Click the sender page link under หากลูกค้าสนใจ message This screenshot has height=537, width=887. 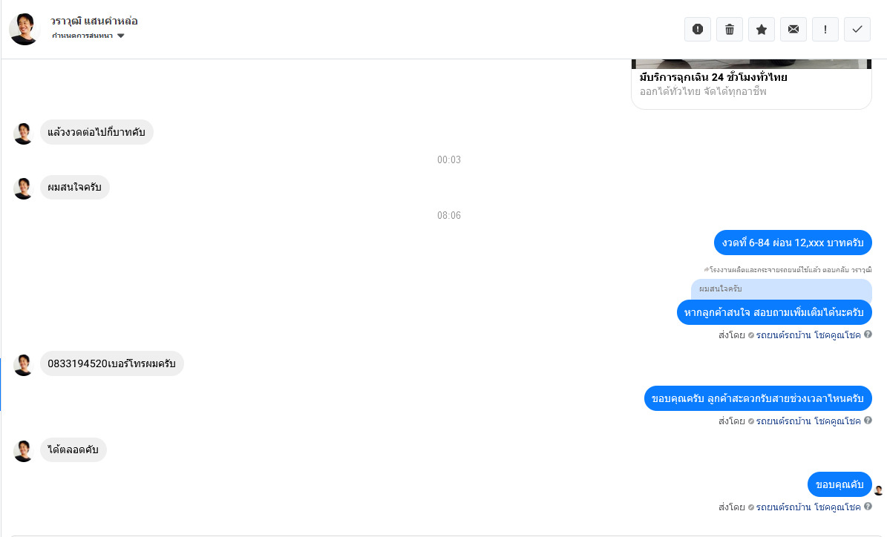(808, 335)
